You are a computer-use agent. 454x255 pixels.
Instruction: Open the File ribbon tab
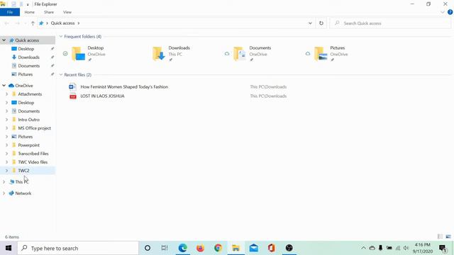point(10,12)
